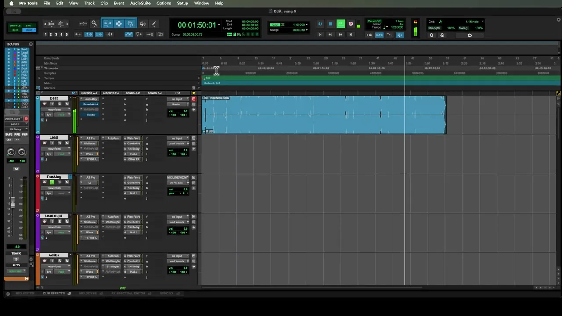This screenshot has width=562, height=316.
Task: Click the Fast Forward transport button
Action: pyautogui.click(x=340, y=34)
